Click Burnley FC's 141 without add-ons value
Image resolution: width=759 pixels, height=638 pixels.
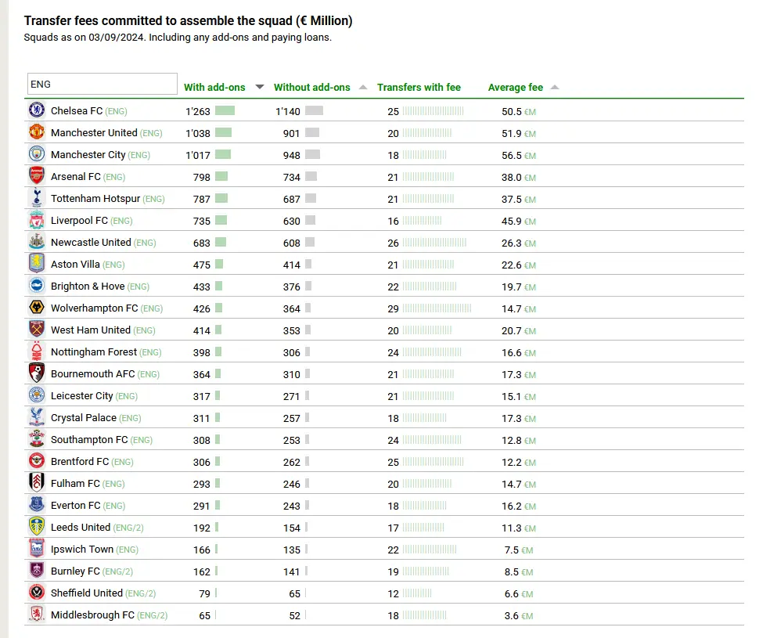291,571
